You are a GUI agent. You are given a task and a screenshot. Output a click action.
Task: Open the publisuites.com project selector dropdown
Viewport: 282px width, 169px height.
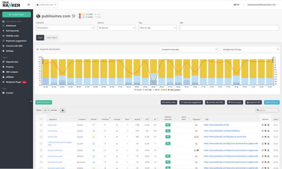click(x=46, y=5)
